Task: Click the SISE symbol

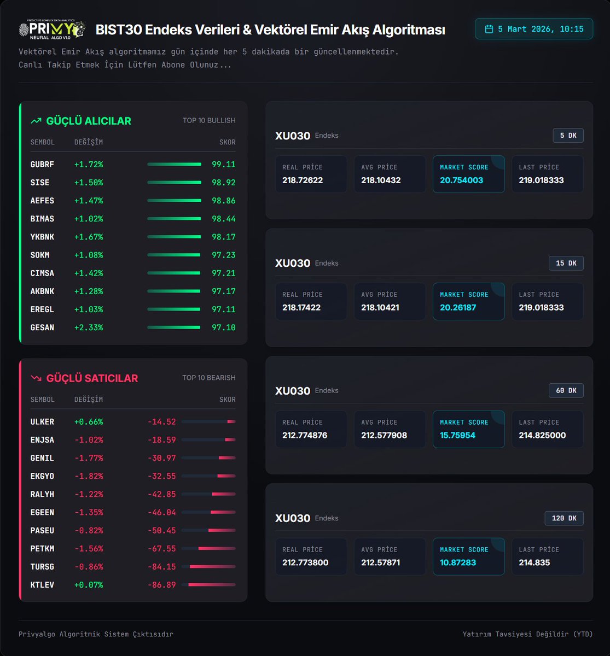Action: click(x=40, y=183)
